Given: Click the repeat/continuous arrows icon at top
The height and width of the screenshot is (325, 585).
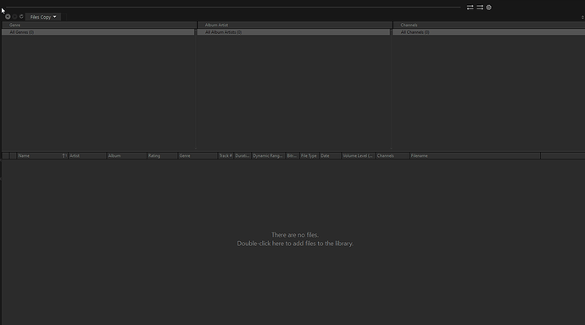Looking at the screenshot, I should pyautogui.click(x=470, y=8).
